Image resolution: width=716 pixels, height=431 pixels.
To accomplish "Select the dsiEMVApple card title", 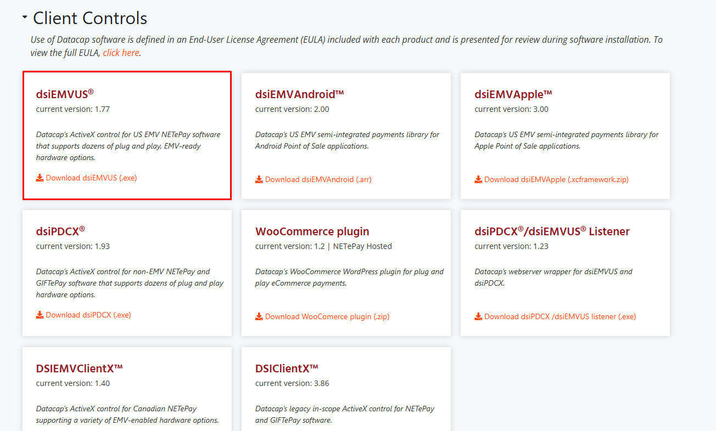I will [513, 94].
